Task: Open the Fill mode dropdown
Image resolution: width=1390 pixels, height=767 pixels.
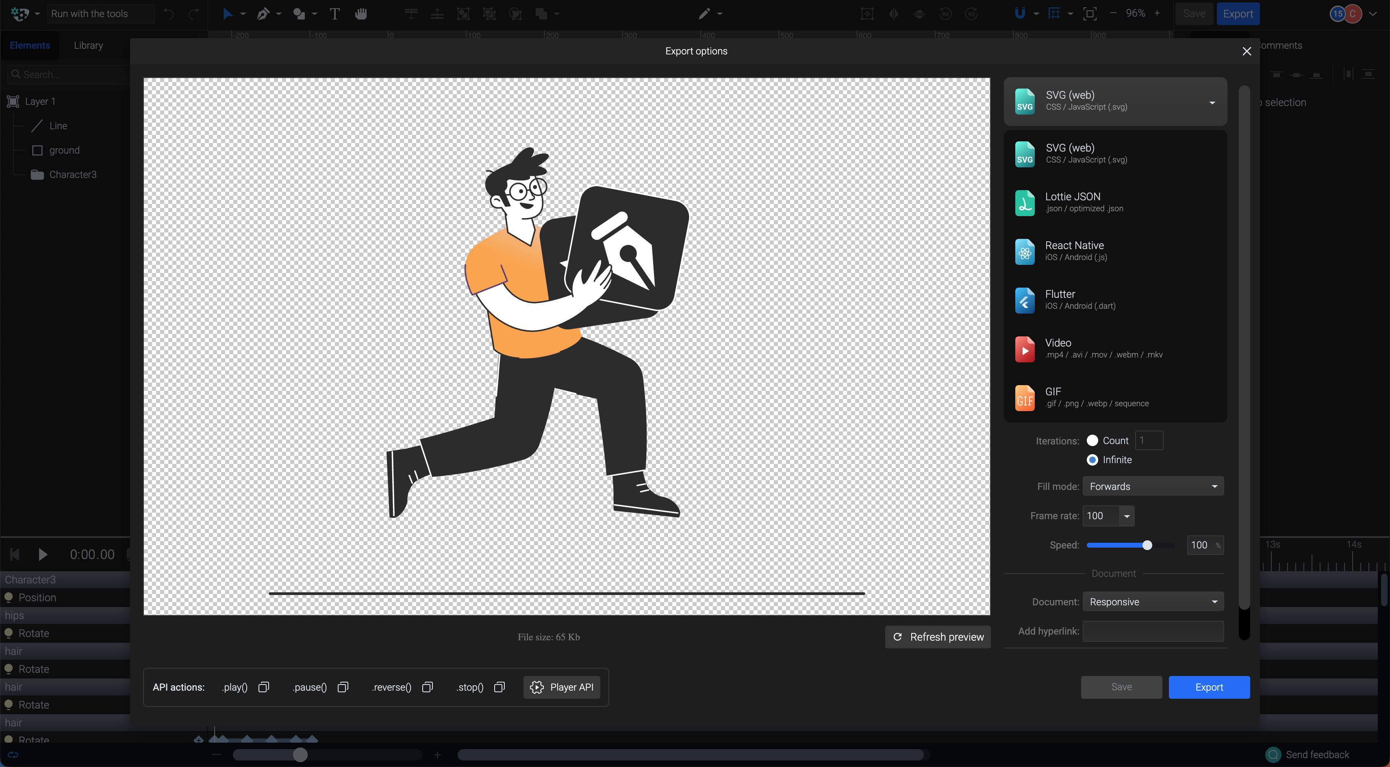Action: click(1153, 486)
